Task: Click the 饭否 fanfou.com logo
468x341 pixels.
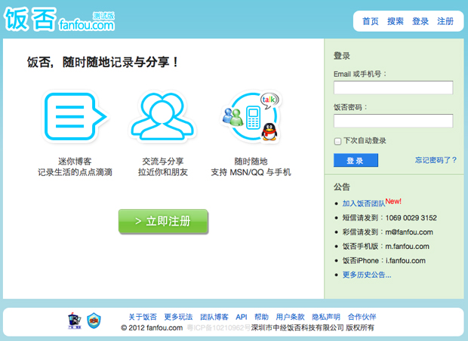Action: (x=59, y=19)
